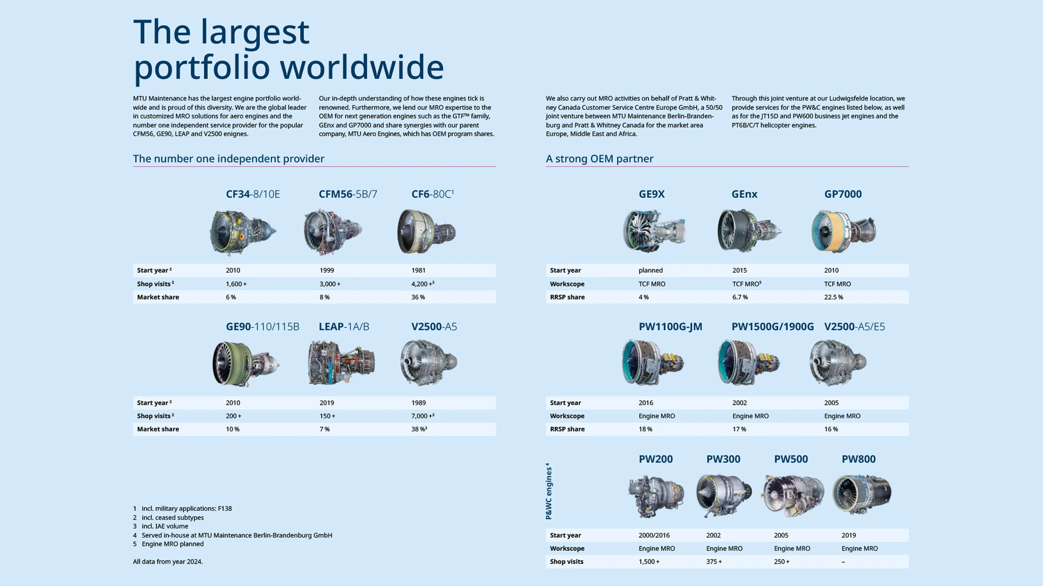
Task: Click the PW200 engine image
Action: tap(655, 496)
